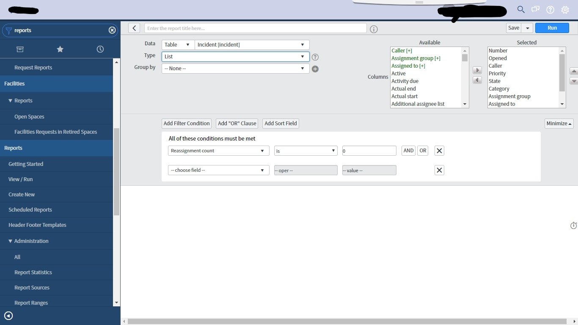The width and height of the screenshot is (578, 325).
Task: Move a column right using the arrow icon
Action: 477,70
